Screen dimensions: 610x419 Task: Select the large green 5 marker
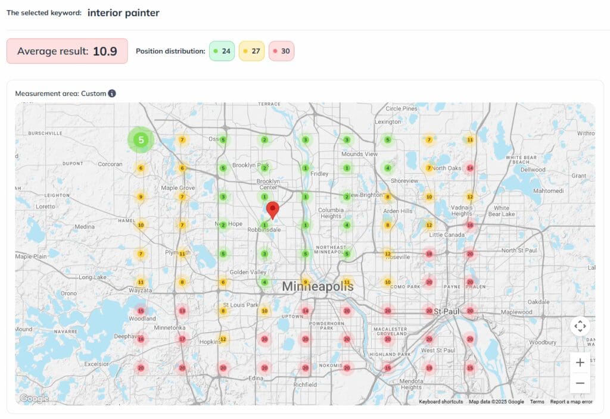click(x=141, y=140)
